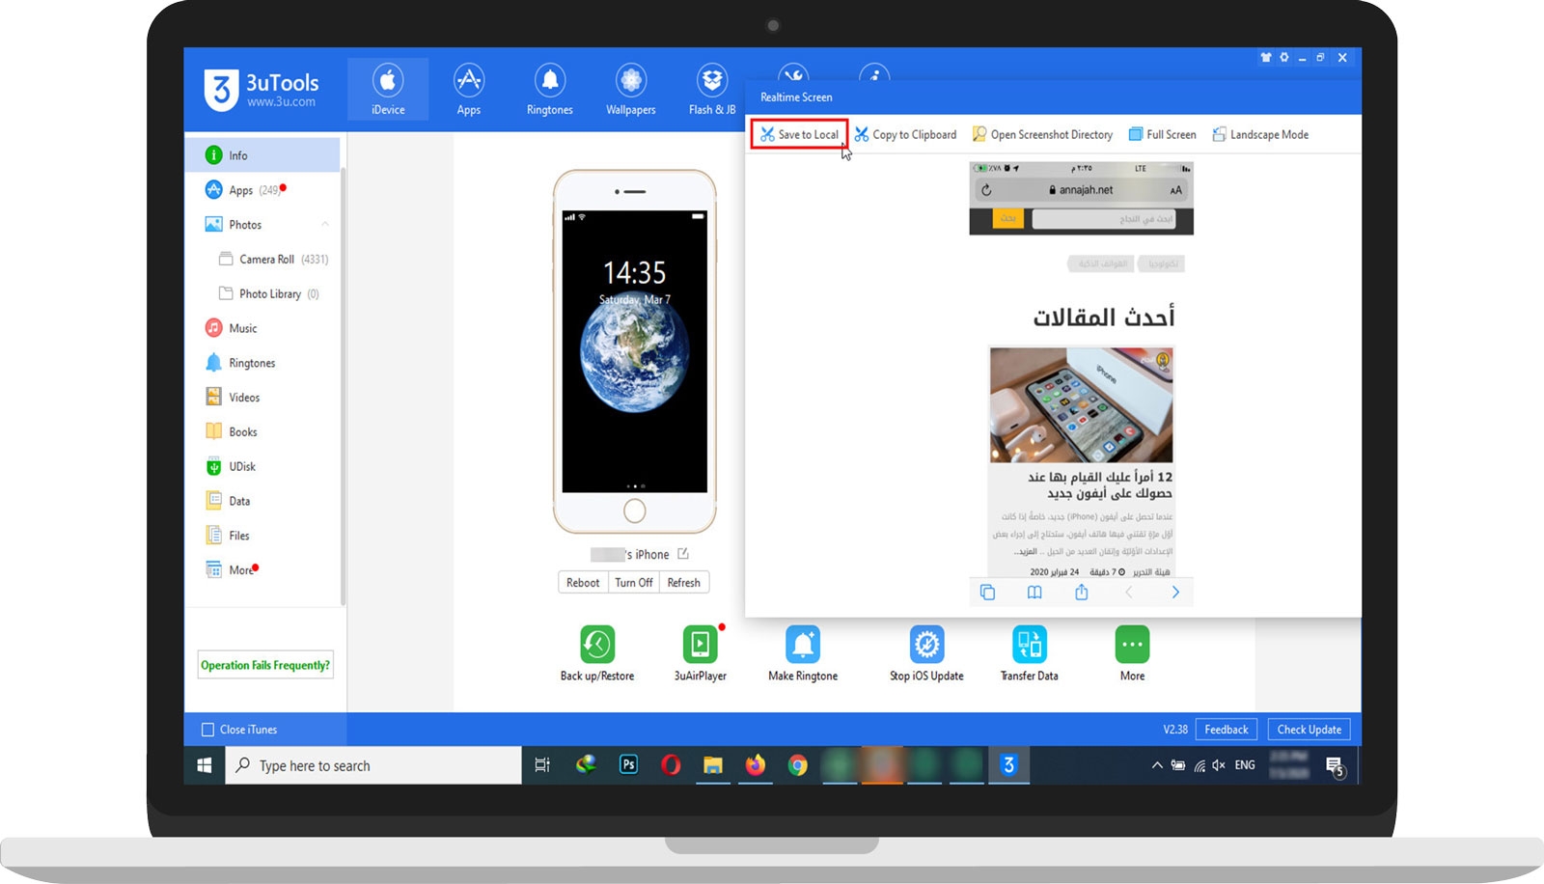Viewport: 1544px width, 884px height.
Task: Switch to the iDevice tab
Action: [388, 89]
